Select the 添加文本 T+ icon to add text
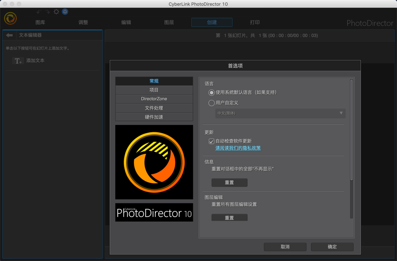The width and height of the screenshot is (397, 261). pos(17,61)
